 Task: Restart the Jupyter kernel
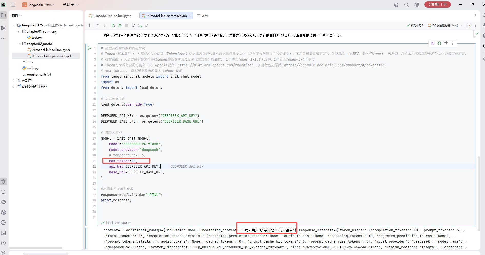click(x=133, y=25)
